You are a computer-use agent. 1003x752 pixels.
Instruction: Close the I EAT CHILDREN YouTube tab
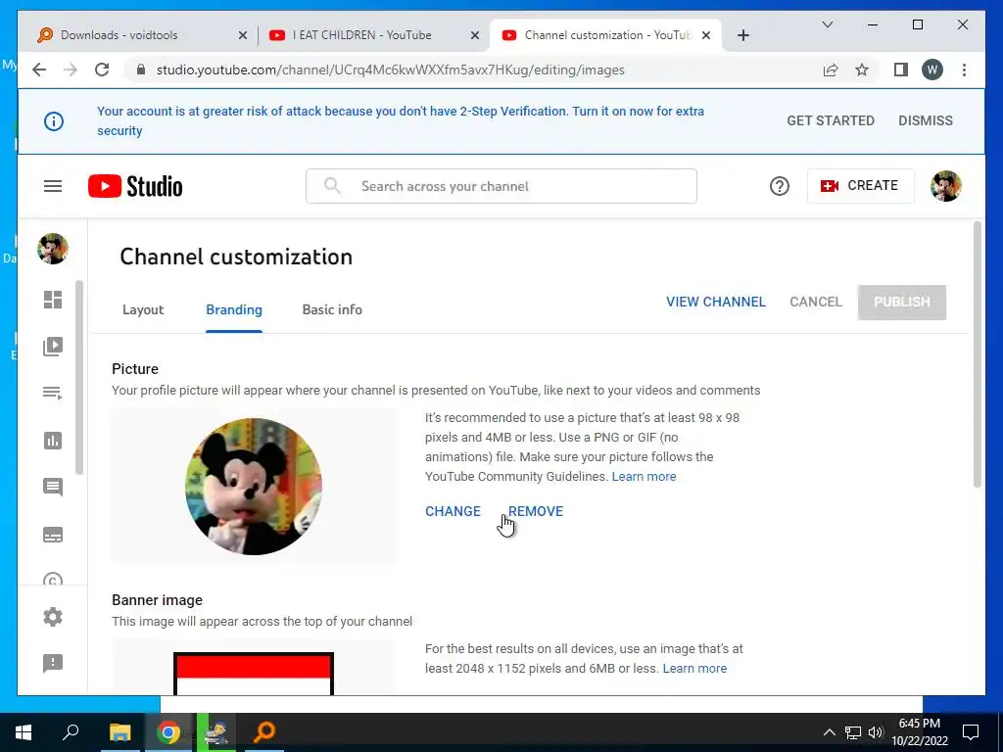[475, 35]
